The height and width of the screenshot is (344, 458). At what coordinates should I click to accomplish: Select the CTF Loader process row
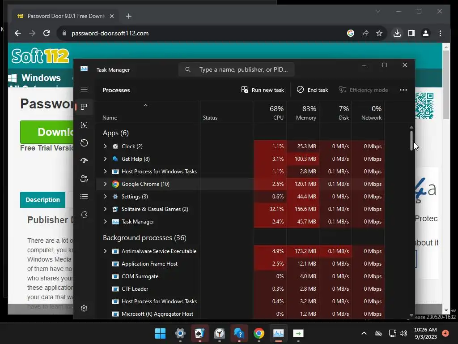click(240, 289)
